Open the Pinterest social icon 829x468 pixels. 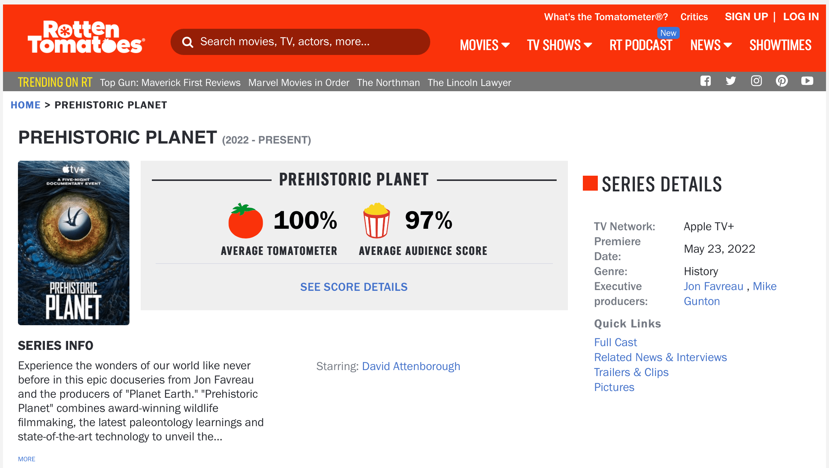pyautogui.click(x=781, y=81)
